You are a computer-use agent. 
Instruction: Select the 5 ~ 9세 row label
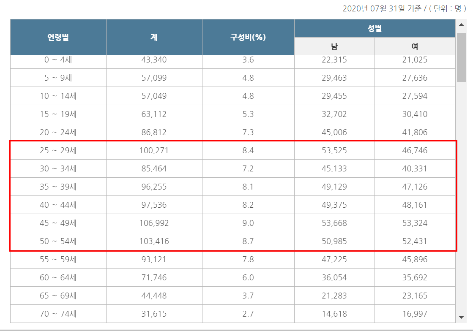click(58, 78)
